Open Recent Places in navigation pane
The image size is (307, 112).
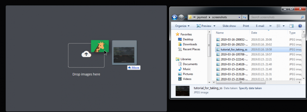point(192,49)
